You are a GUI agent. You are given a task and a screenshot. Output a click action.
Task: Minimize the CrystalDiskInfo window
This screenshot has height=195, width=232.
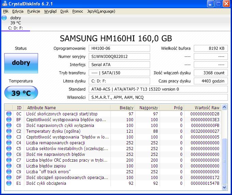tap(211, 4)
